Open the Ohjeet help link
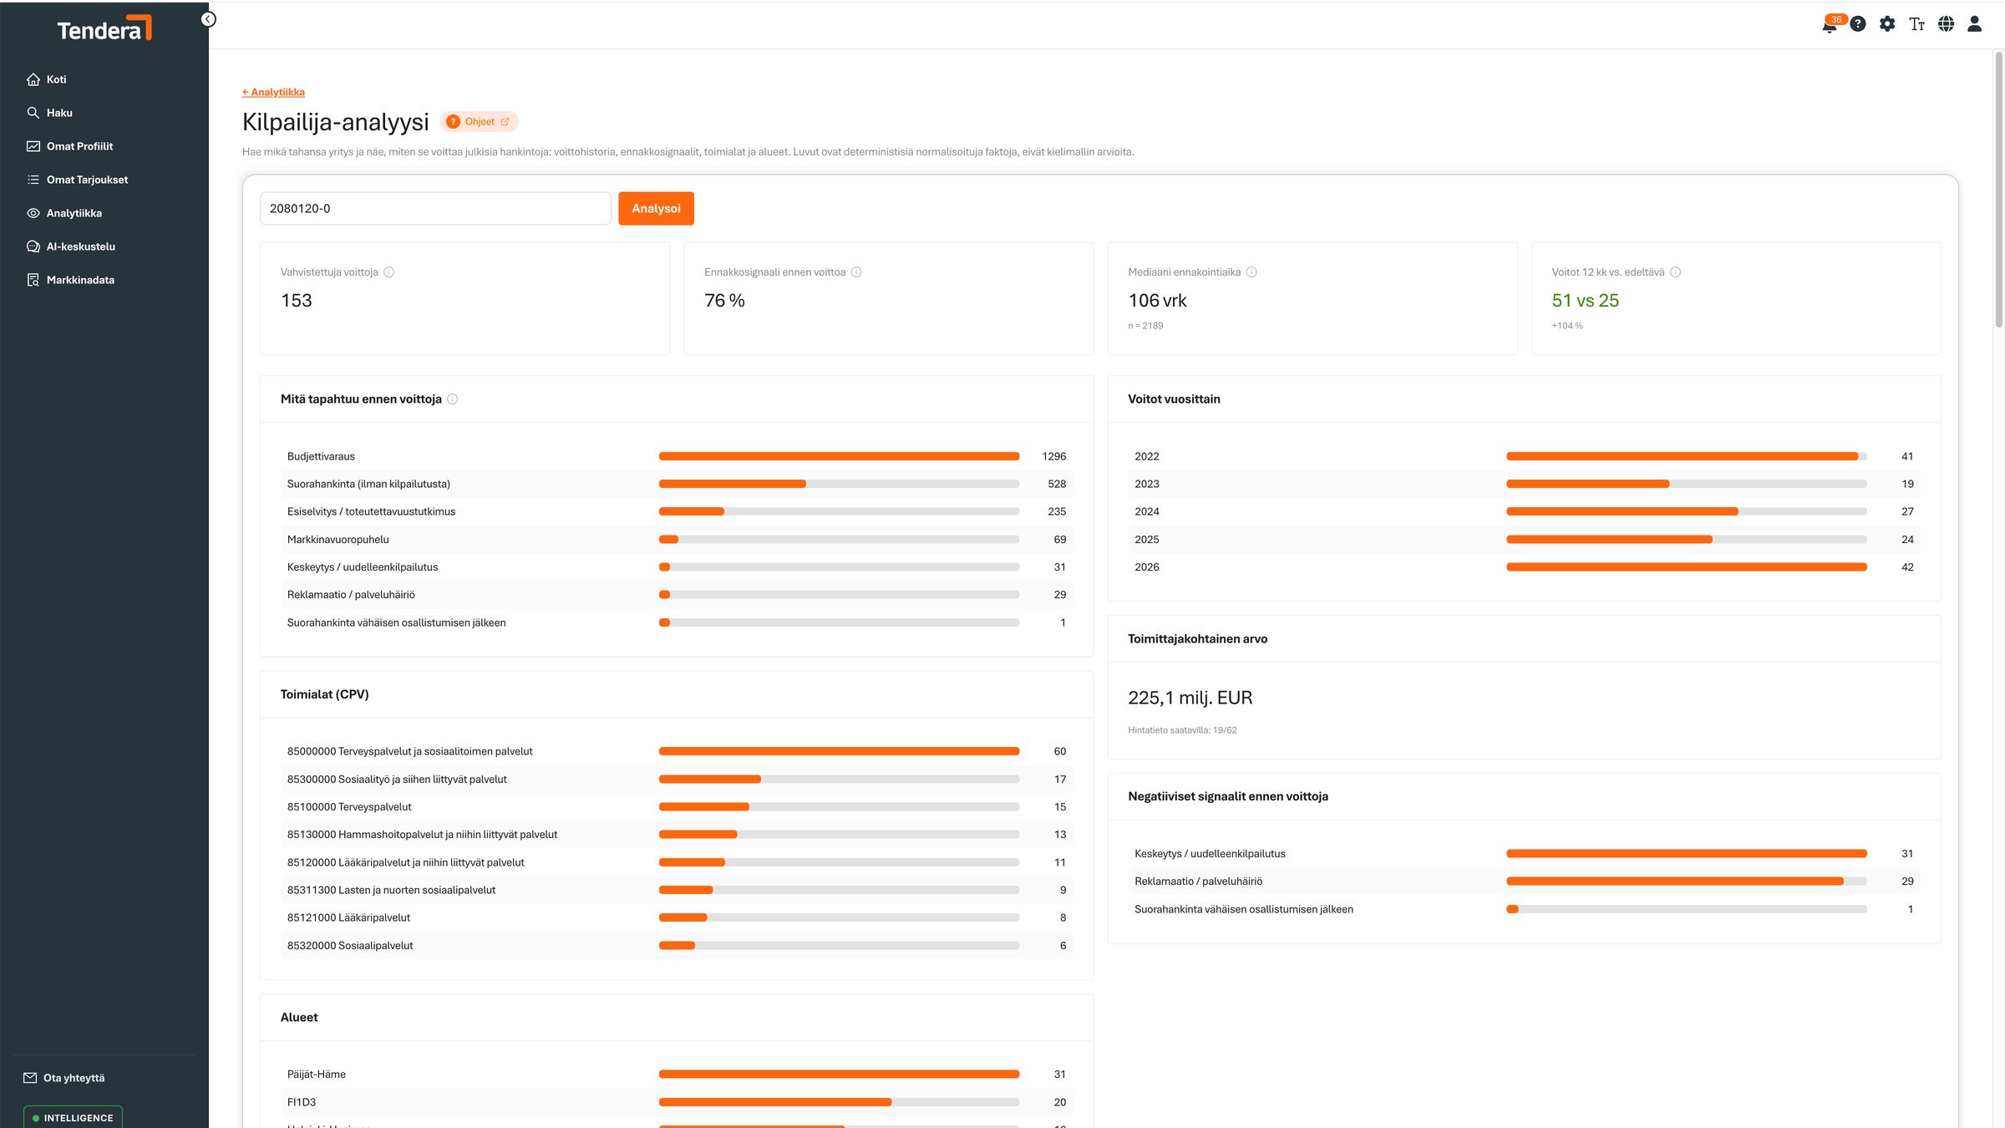 pyautogui.click(x=479, y=122)
